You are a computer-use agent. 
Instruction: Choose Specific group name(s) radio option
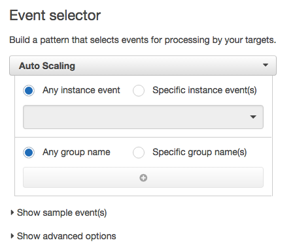click(x=139, y=153)
